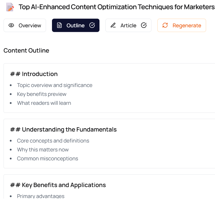This screenshot has height=201, width=215.
Task: Click the checkmark circle in Outline tab
Action: (92, 25)
